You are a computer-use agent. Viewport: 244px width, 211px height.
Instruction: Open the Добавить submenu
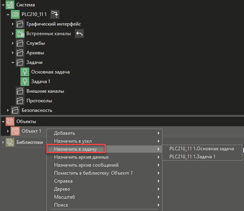point(105,133)
